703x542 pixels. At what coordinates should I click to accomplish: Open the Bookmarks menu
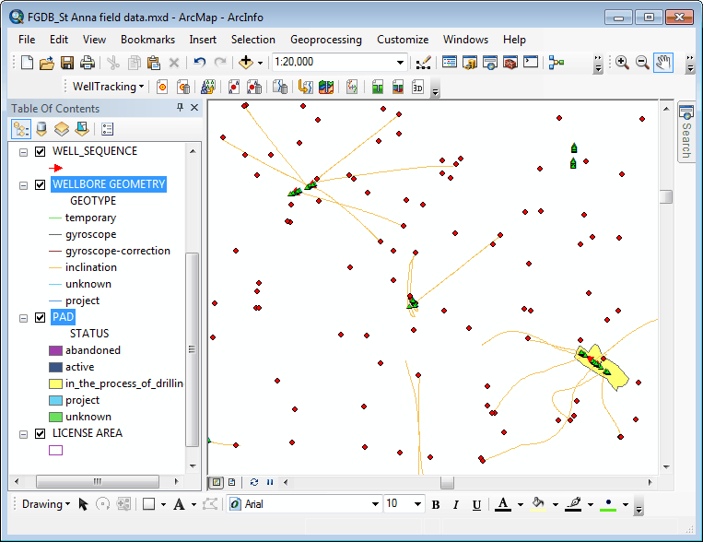147,40
